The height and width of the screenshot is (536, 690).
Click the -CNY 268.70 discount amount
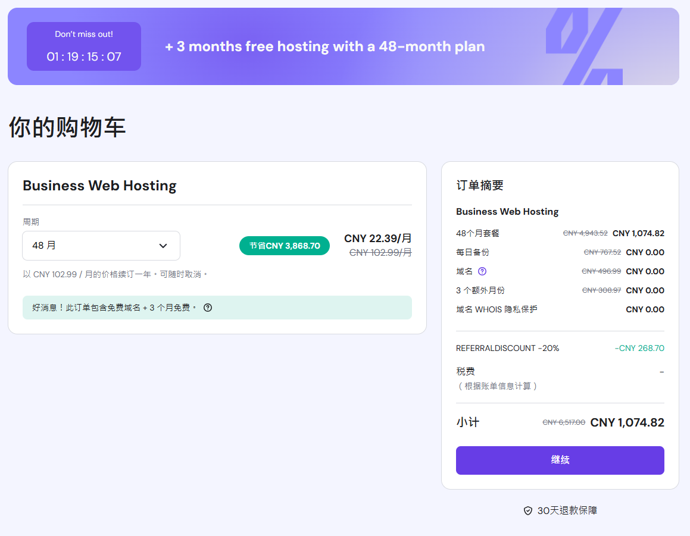coord(639,348)
